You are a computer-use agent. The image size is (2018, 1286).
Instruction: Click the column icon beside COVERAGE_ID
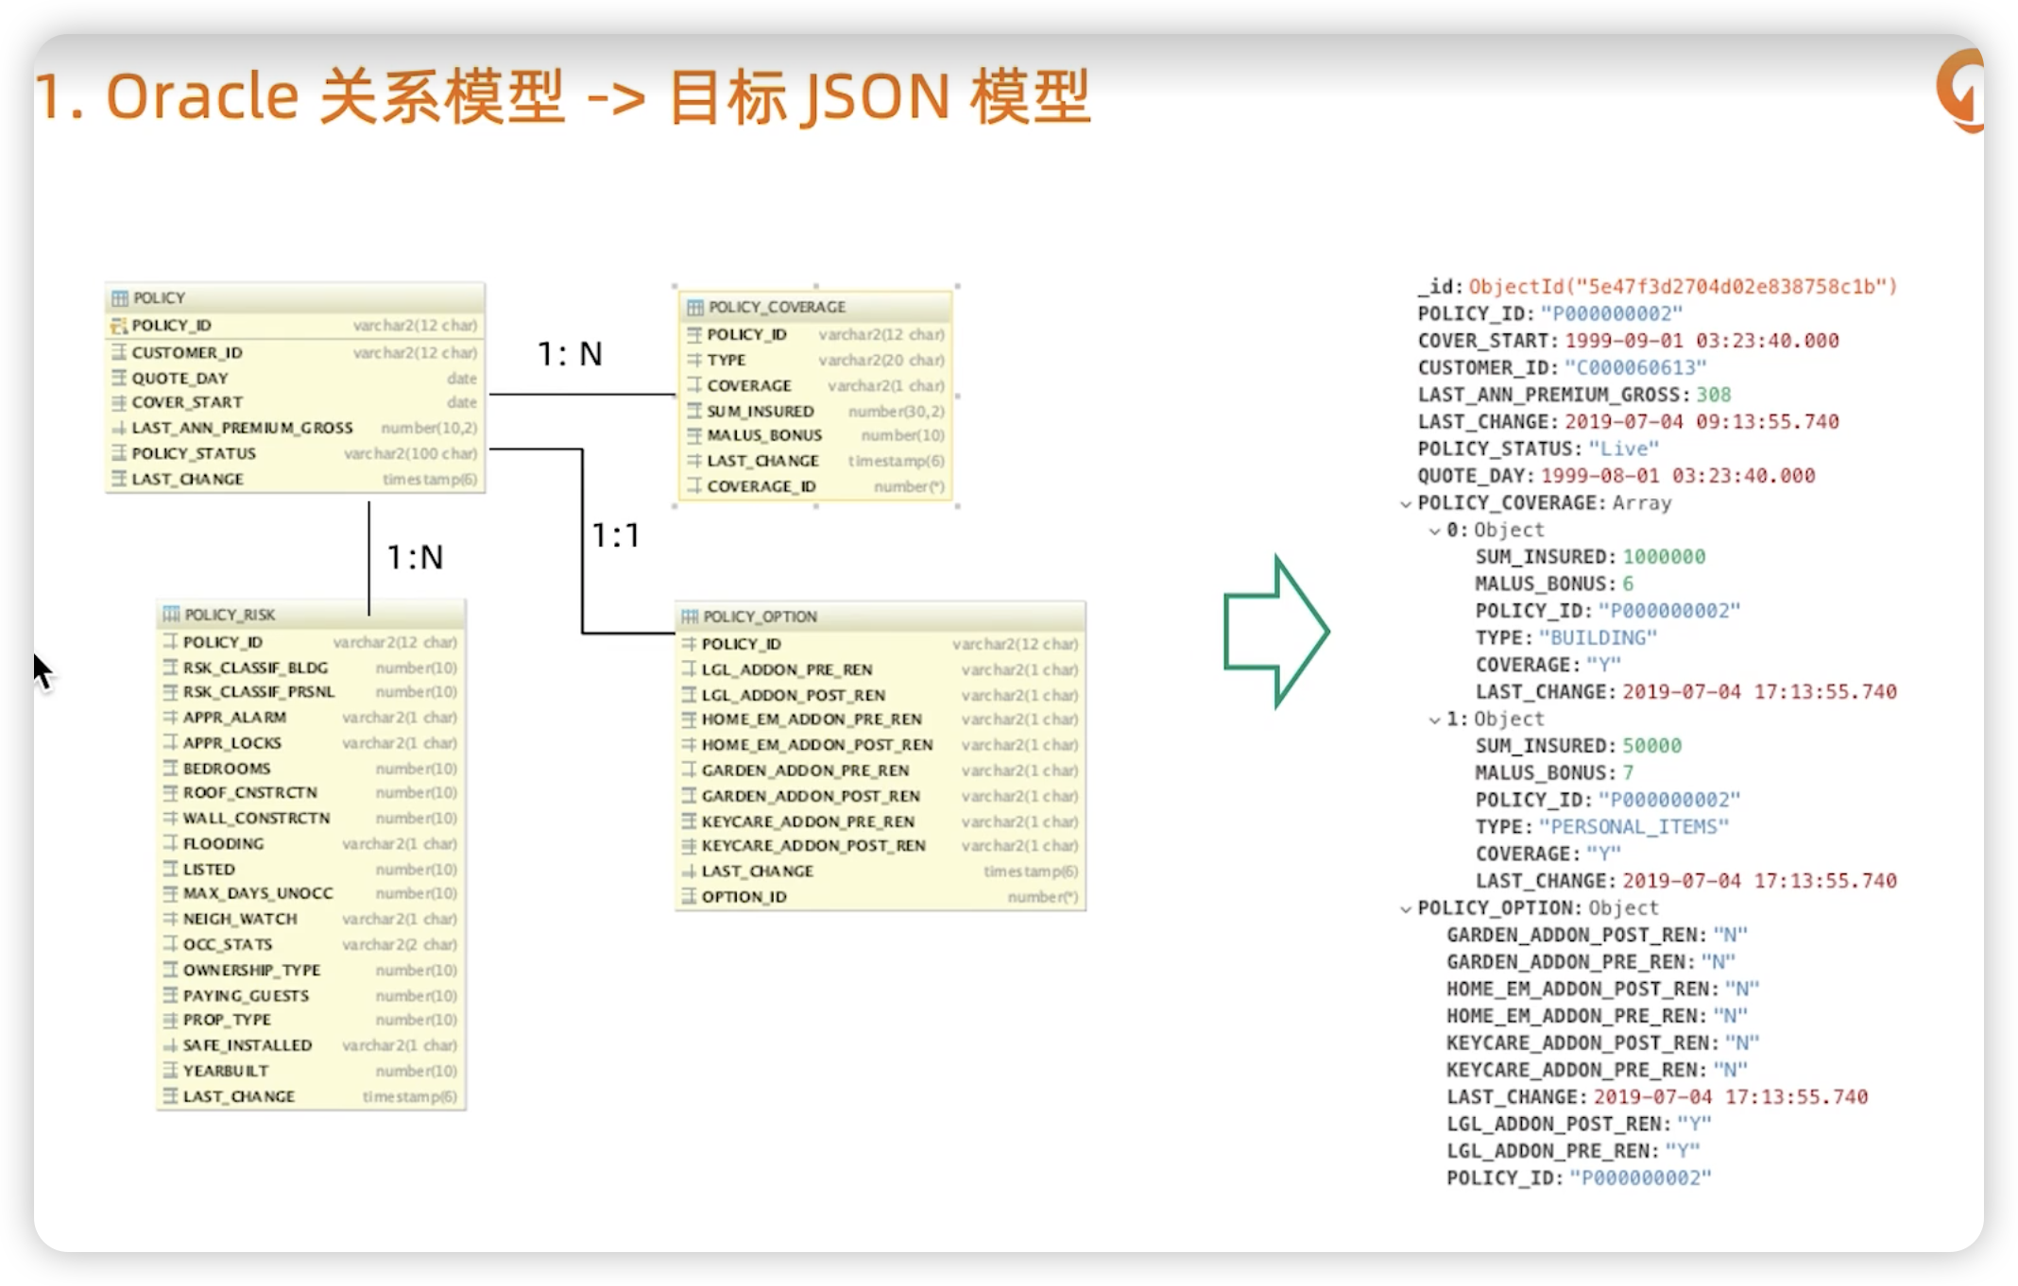[694, 486]
